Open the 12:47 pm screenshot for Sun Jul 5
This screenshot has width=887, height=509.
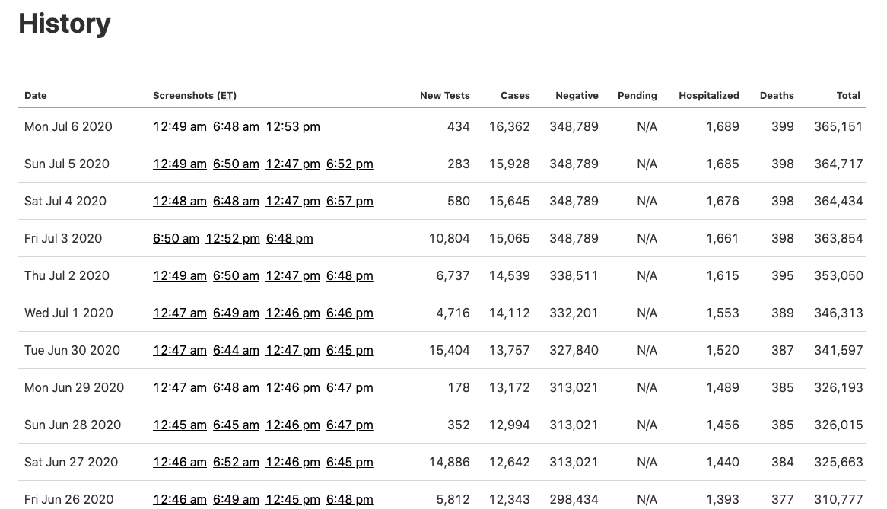pyautogui.click(x=293, y=164)
